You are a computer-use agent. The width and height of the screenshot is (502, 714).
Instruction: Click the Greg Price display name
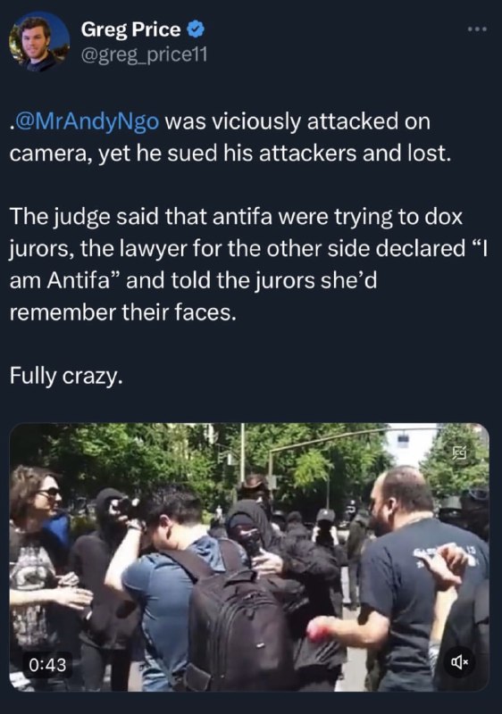coord(131,29)
